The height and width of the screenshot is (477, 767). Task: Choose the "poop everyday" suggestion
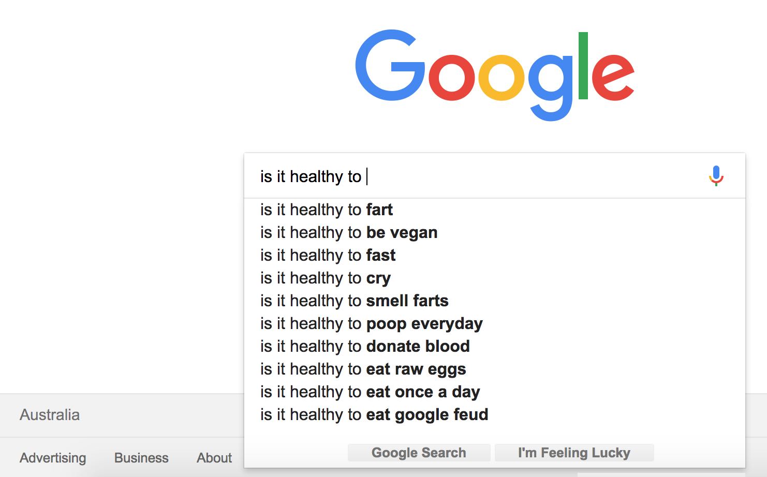tap(372, 323)
